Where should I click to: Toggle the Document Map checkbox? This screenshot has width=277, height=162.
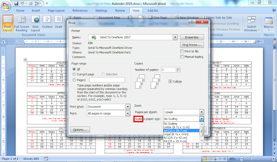pos(95,17)
